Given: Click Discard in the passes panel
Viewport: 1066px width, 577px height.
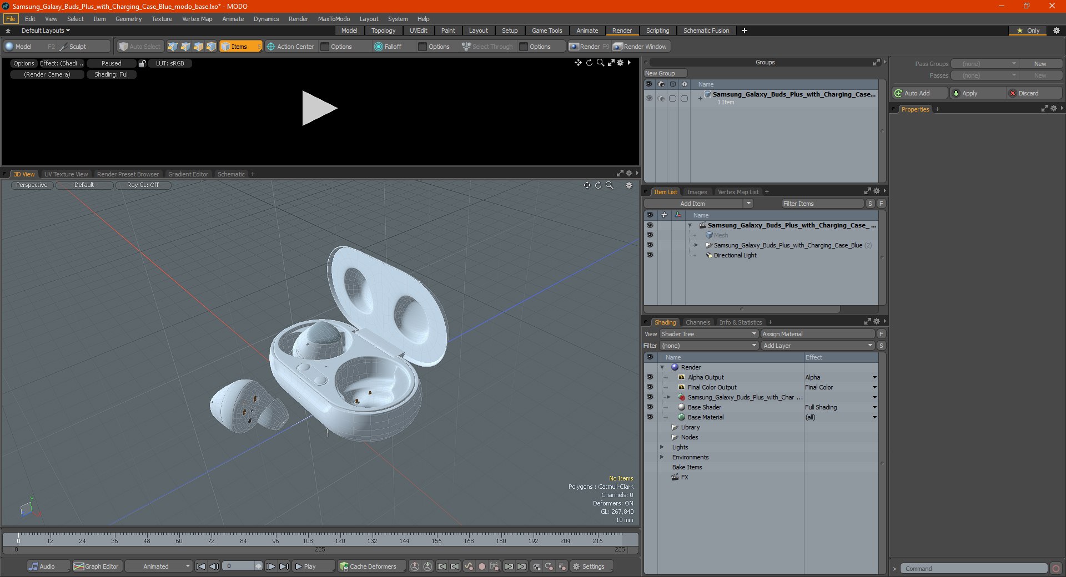Looking at the screenshot, I should coord(1035,93).
